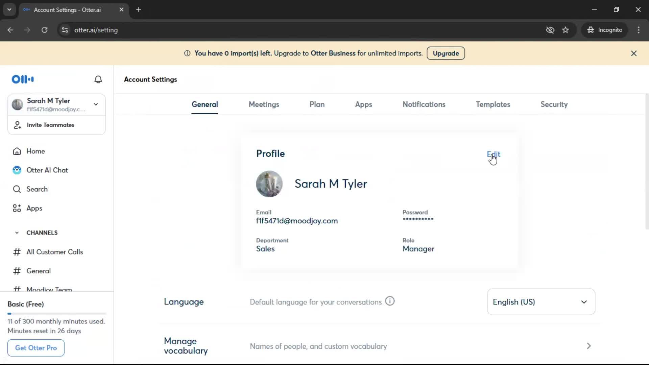649x365 pixels.
Task: Click the Manage vocabulary label
Action: coord(186,346)
